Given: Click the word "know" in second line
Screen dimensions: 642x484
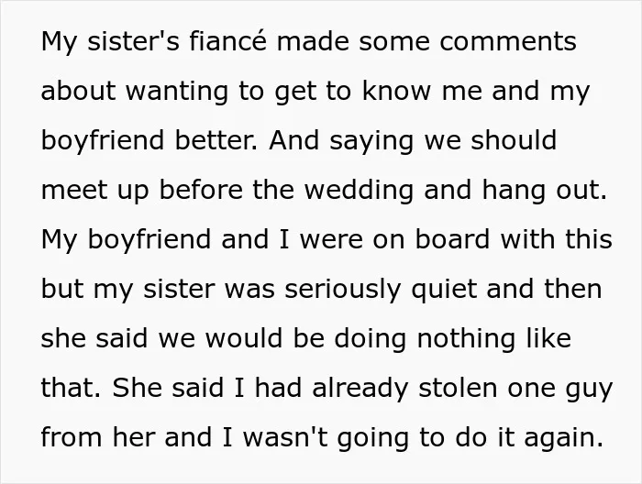Looking at the screenshot, I should click(x=396, y=91).
